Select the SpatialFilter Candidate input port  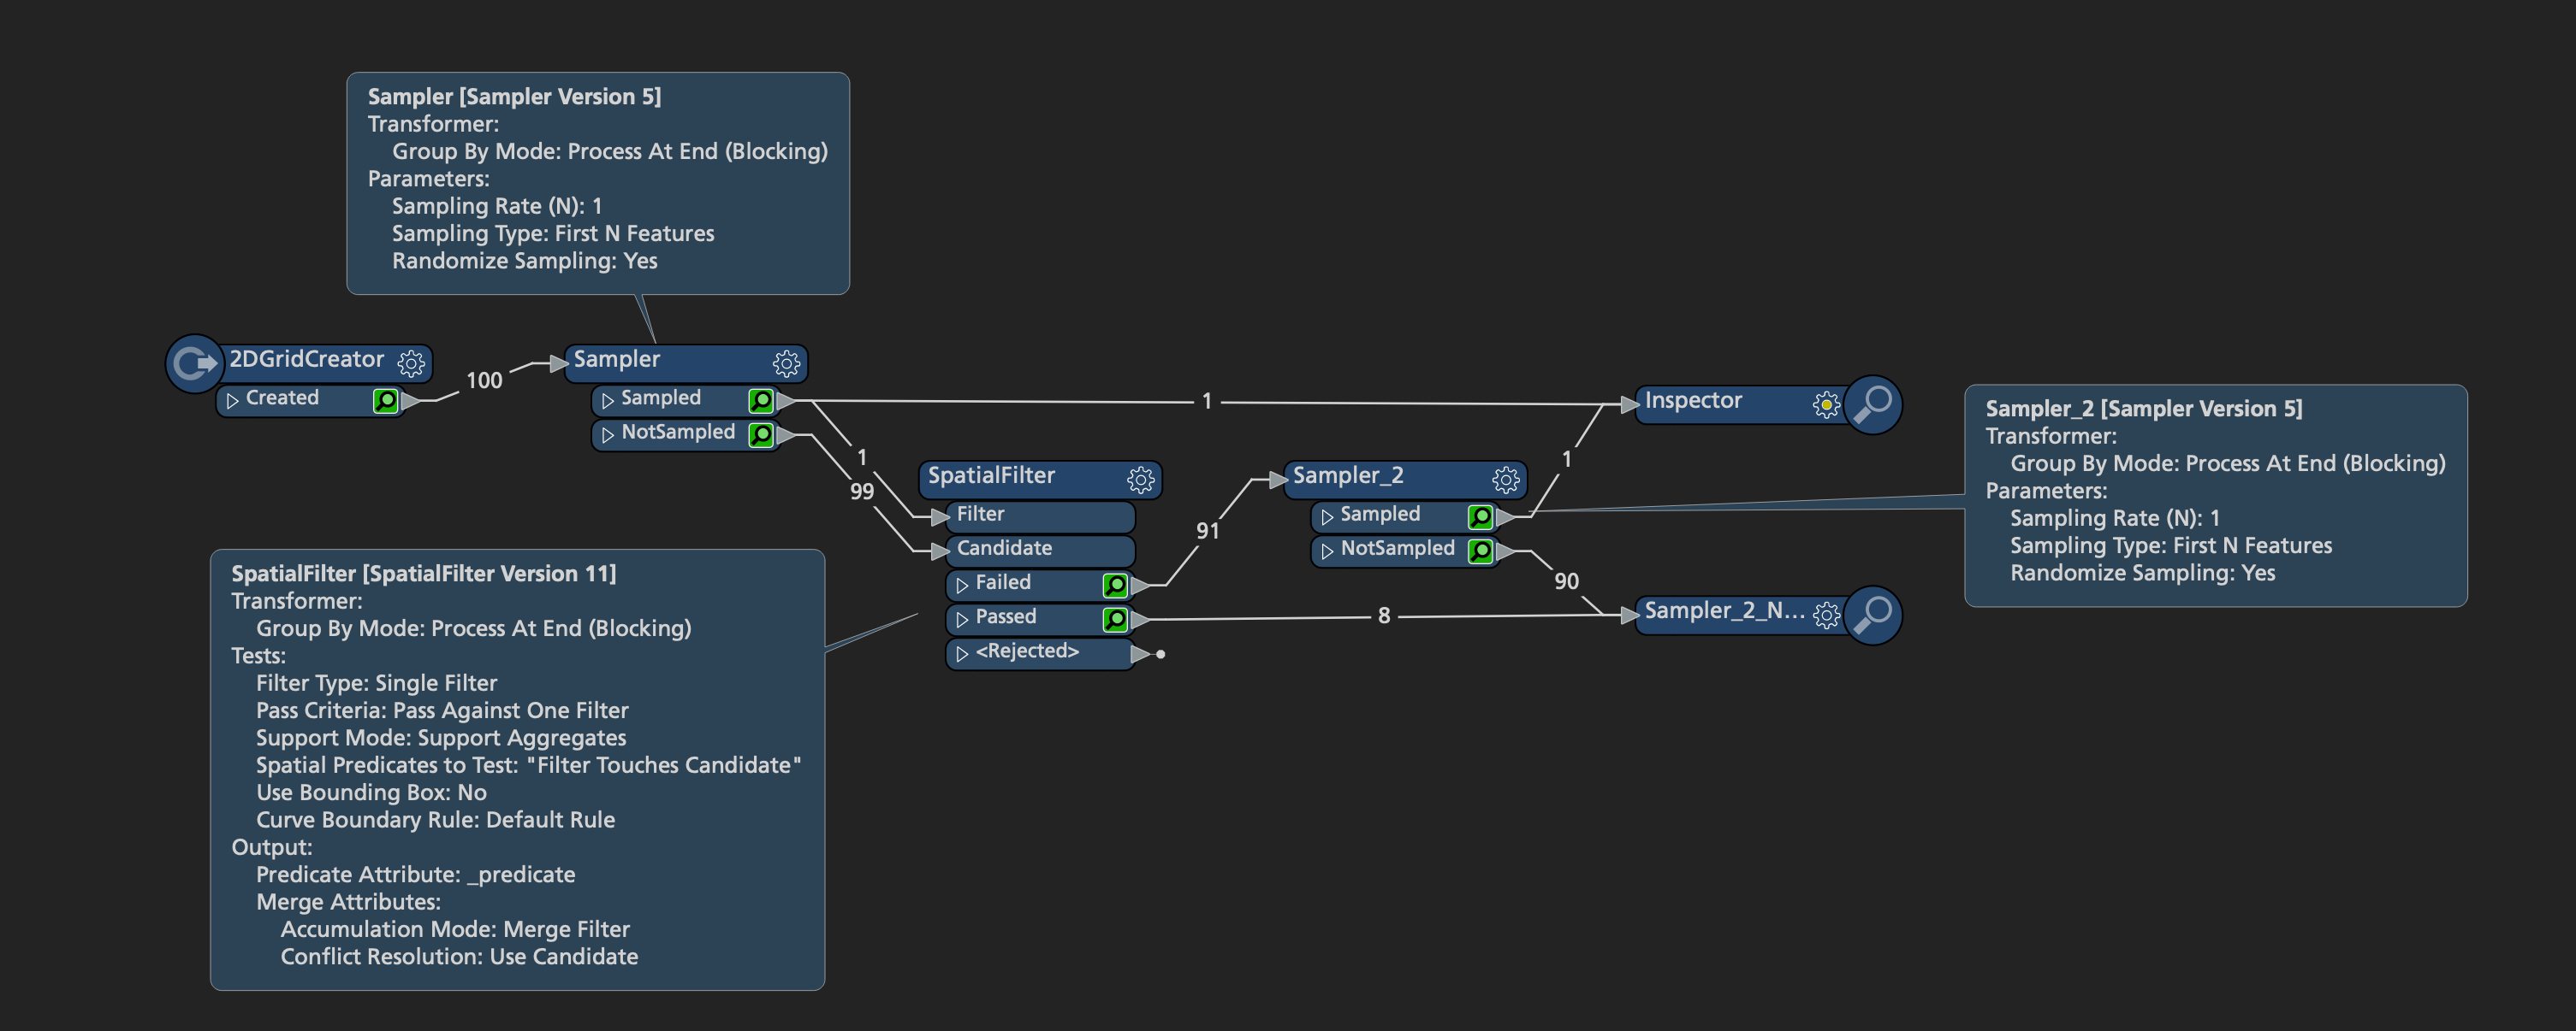pos(1040,550)
